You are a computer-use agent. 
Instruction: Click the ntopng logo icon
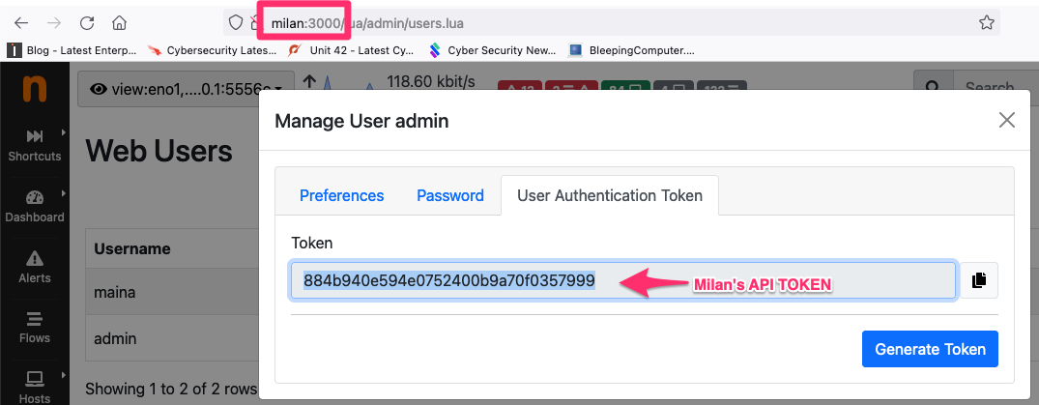pyautogui.click(x=35, y=88)
